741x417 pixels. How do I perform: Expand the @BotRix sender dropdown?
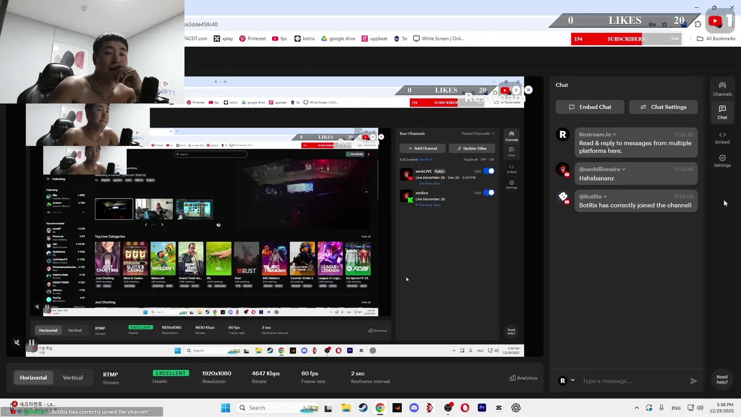click(606, 196)
